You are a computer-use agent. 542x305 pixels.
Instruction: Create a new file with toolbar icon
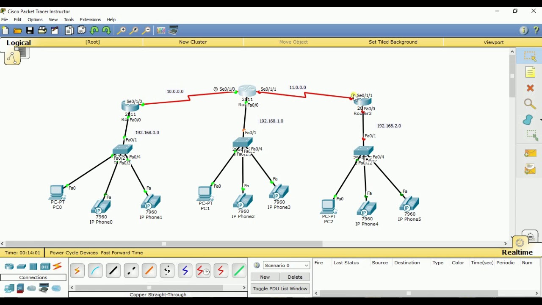coord(5,30)
